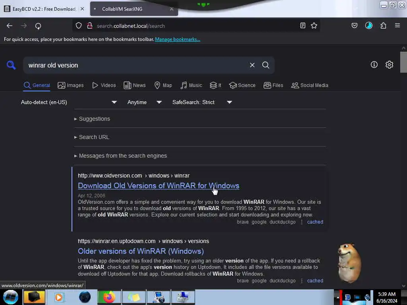407x305 pixels.
Task: Click the winrar.en.uptodown.com result URL text
Action: point(143,241)
